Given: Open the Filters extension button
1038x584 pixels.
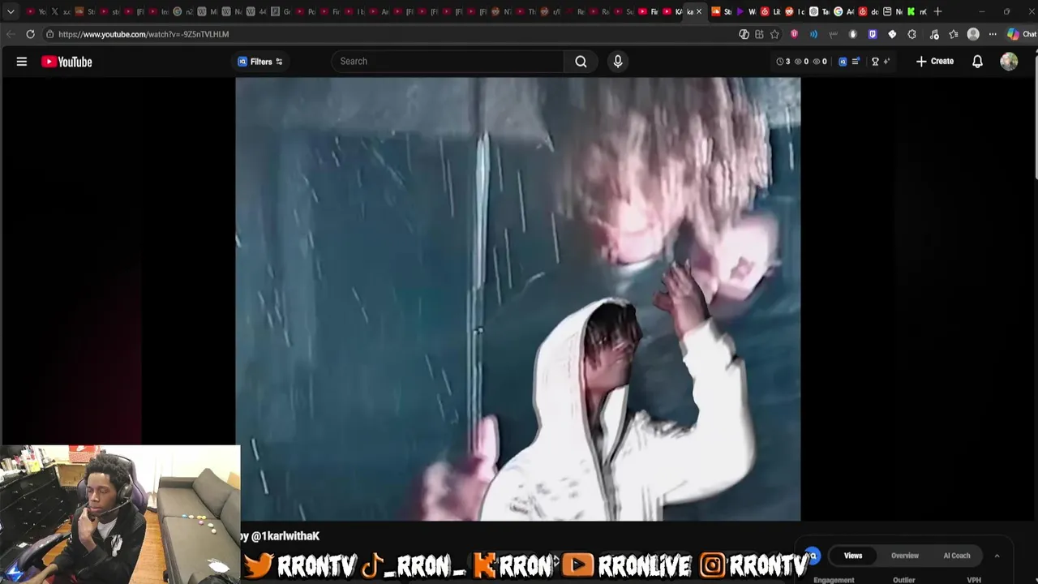Looking at the screenshot, I should click(260, 62).
